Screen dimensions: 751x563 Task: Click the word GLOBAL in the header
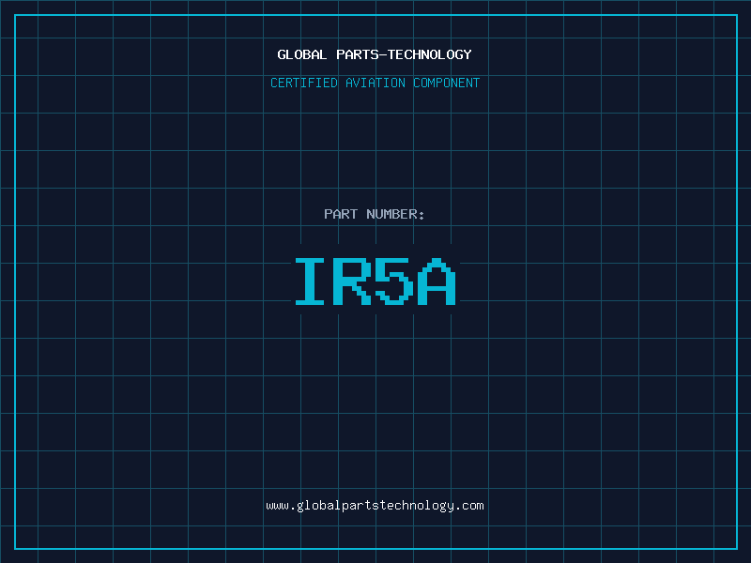[302, 54]
